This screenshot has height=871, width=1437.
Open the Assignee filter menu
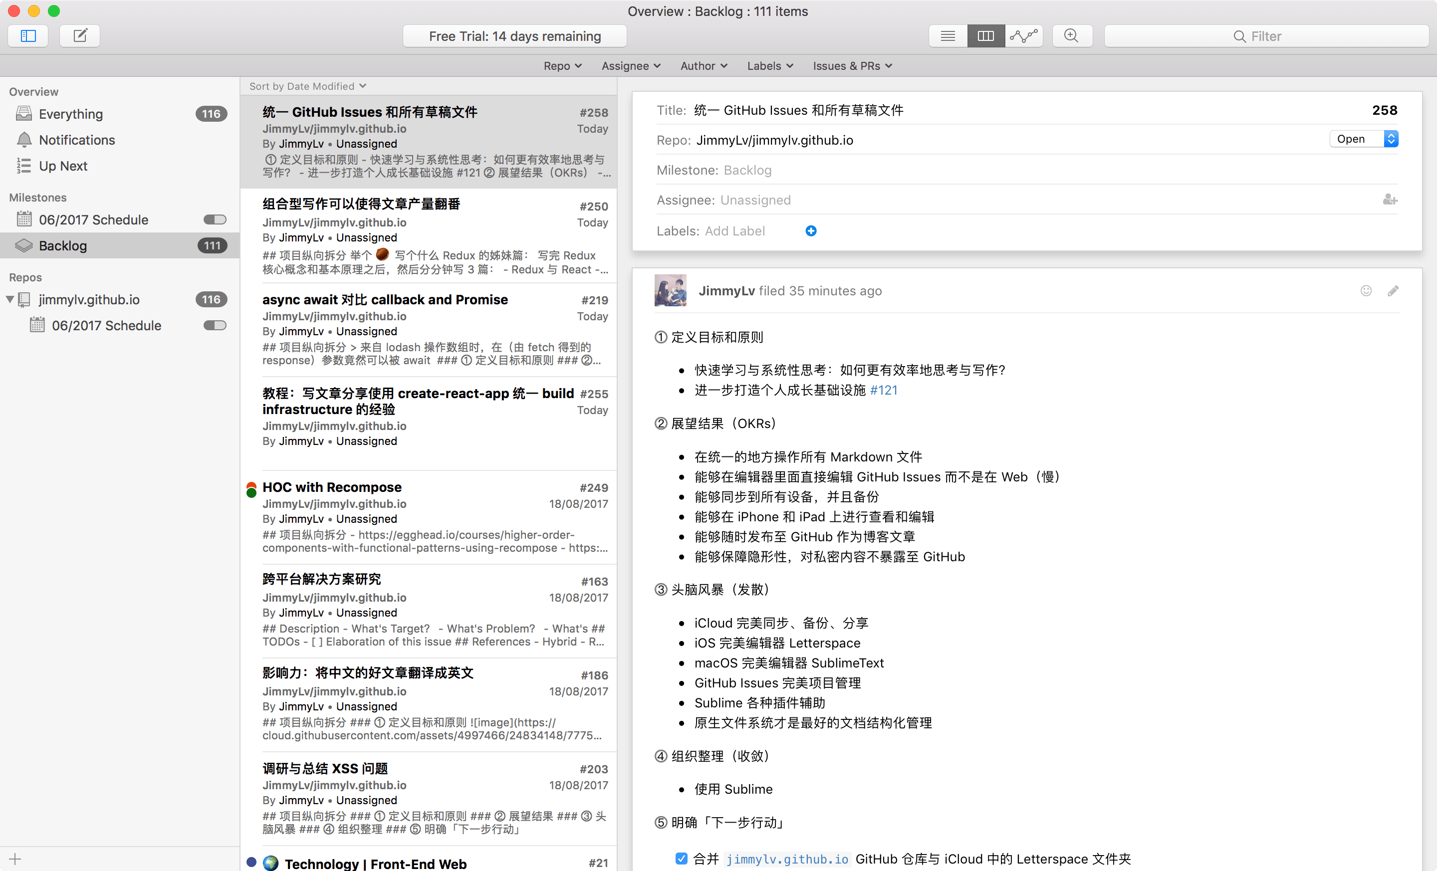631,66
